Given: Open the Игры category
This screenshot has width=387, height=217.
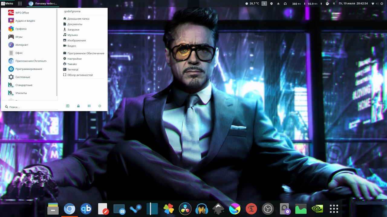Looking at the screenshot, I should coord(29,37).
